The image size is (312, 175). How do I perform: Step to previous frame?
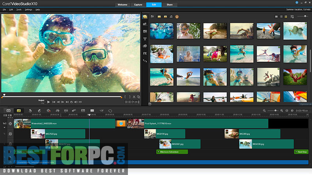pyautogui.click(x=58, y=102)
